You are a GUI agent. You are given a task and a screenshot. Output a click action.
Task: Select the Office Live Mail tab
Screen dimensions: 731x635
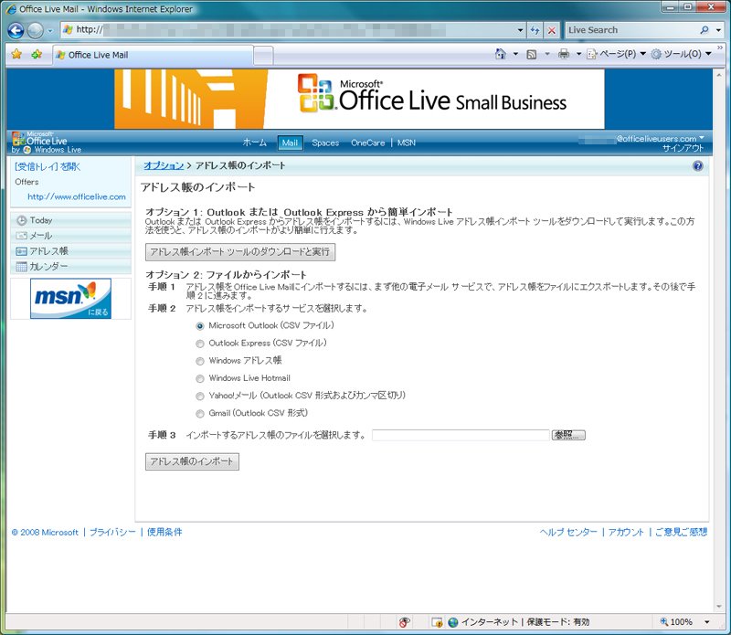point(153,55)
